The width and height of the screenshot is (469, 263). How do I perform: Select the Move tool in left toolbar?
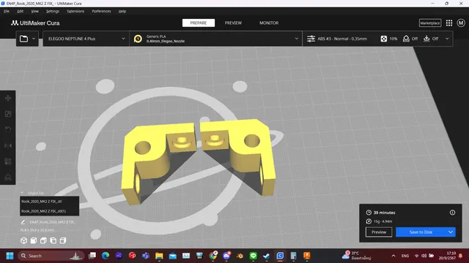point(8,98)
